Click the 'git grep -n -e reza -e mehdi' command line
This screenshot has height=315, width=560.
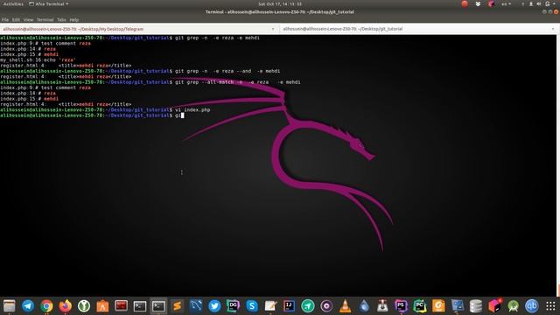[130, 38]
